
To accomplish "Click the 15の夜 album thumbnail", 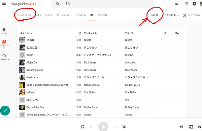I will pos(22,40).
